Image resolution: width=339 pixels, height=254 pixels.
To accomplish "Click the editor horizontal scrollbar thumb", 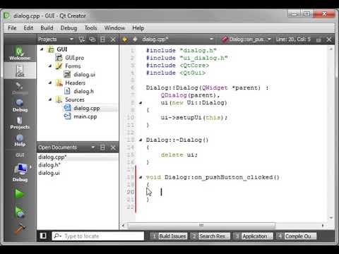I will click(x=201, y=226).
